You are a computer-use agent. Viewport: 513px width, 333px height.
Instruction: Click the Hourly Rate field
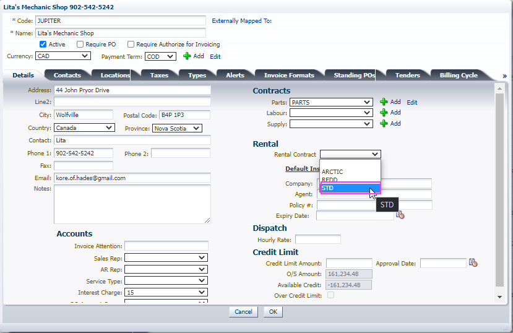point(317,240)
